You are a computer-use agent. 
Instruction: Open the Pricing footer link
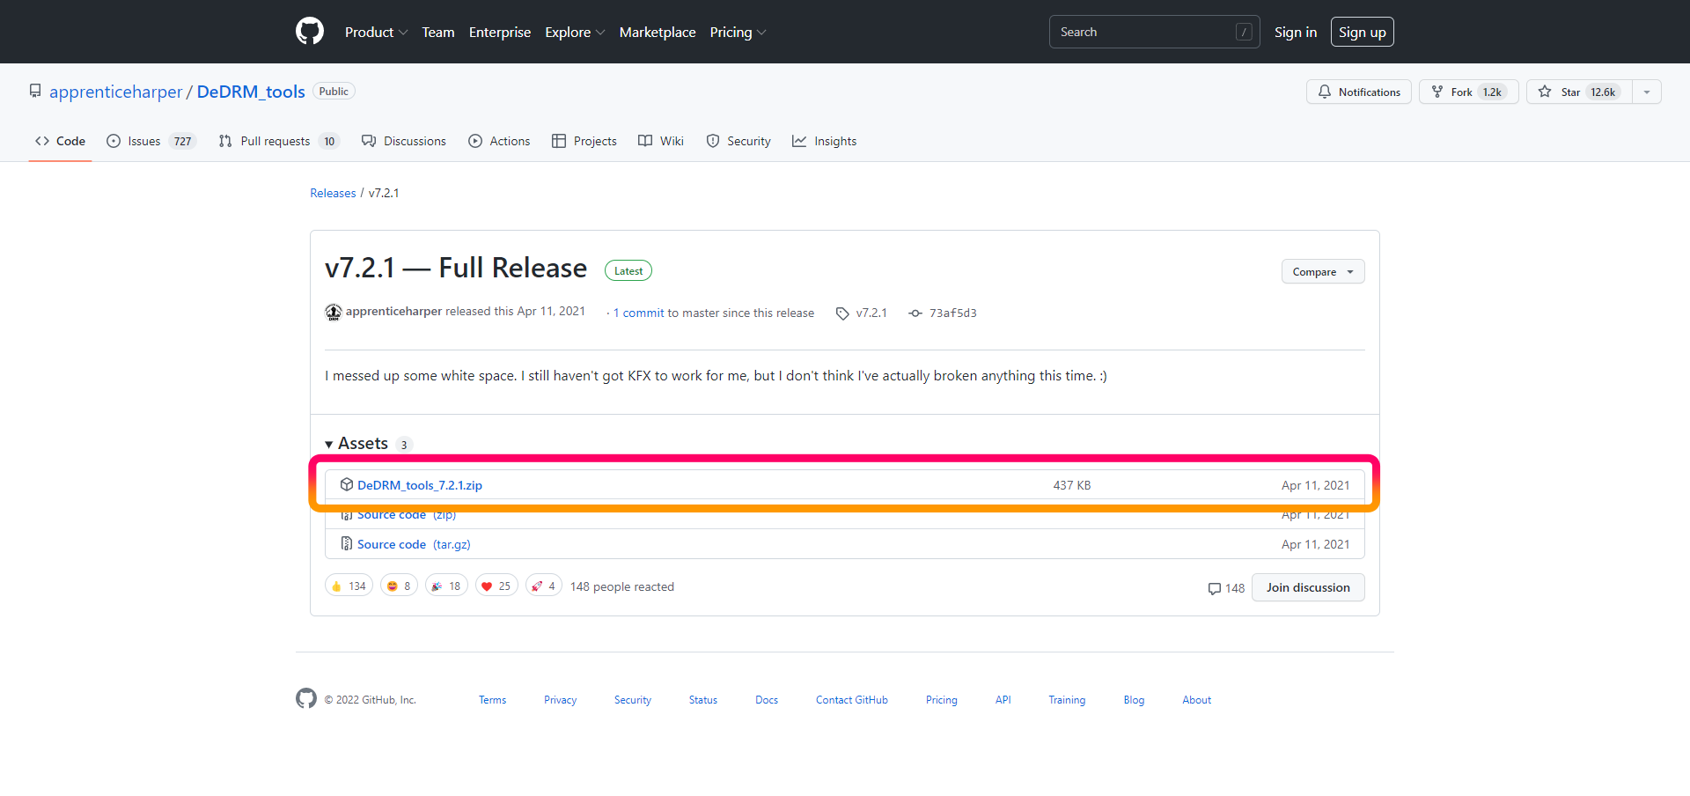(x=942, y=700)
